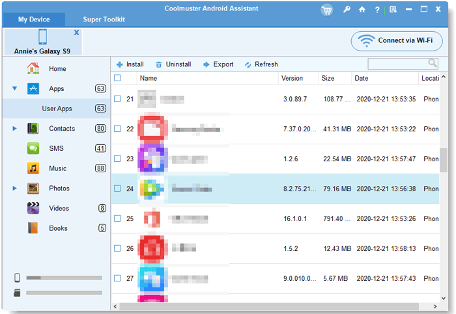The height and width of the screenshot is (314, 456).
Task: Open Music category in sidebar
Action: tap(57, 168)
